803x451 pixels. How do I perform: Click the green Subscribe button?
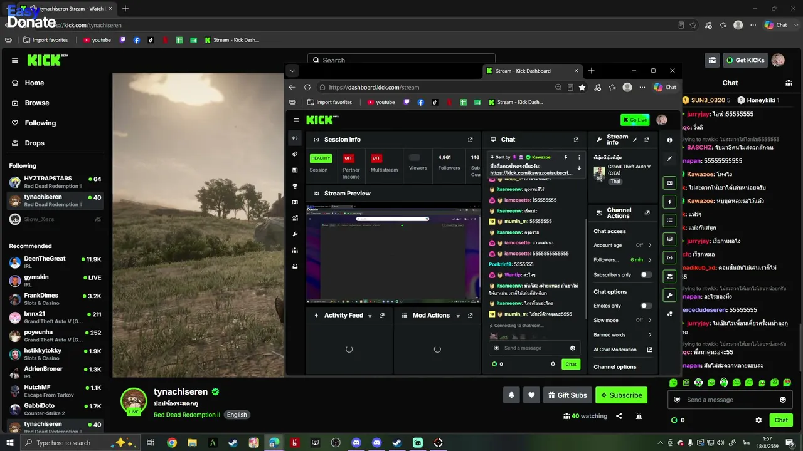point(621,395)
